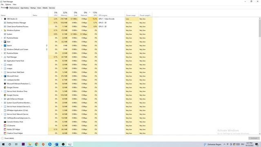The image size is (261, 147).
Task: Click the suspended leaf icon on Search row
Action: (46, 45)
